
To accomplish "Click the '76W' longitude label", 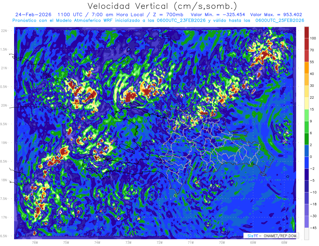I will point(35,242).
